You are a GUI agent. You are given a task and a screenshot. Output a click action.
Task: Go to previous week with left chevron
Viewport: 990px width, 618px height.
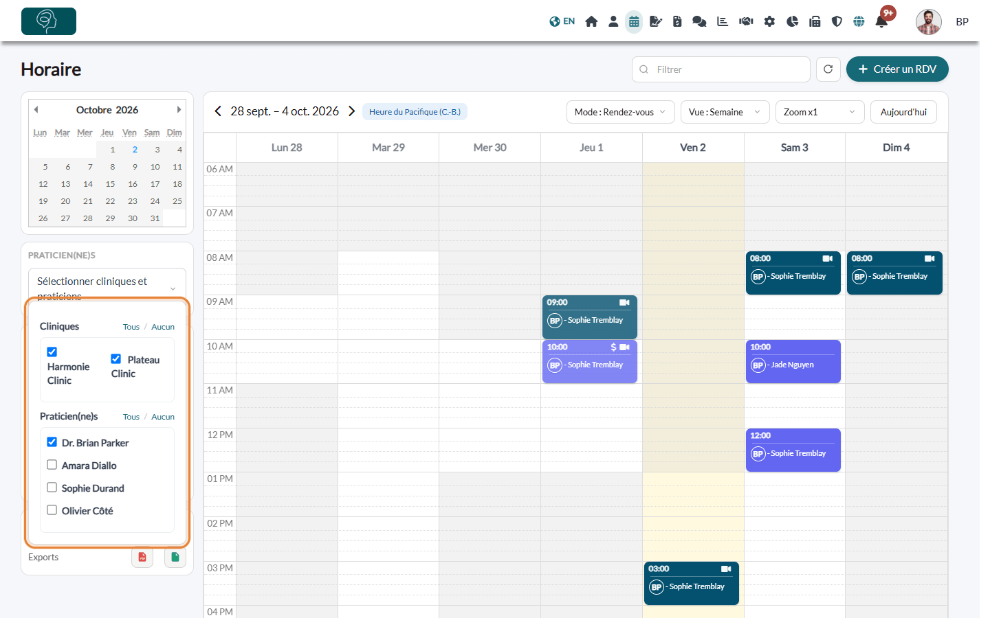[218, 111]
